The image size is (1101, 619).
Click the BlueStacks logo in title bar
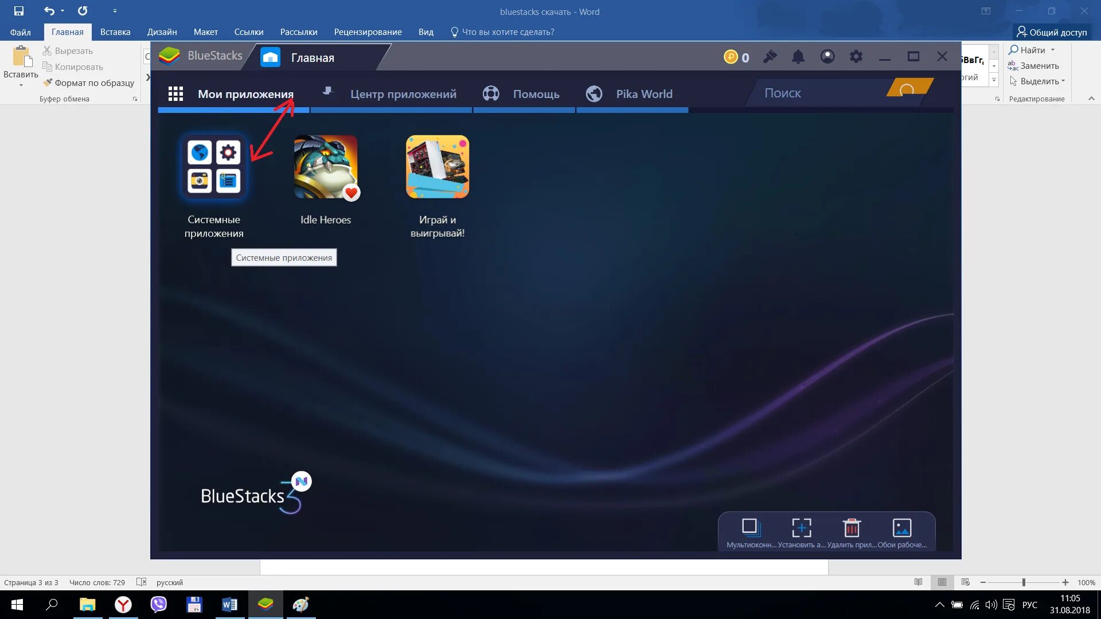click(x=169, y=56)
